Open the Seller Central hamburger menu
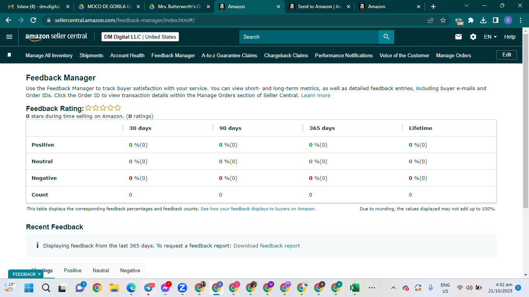 (9, 37)
